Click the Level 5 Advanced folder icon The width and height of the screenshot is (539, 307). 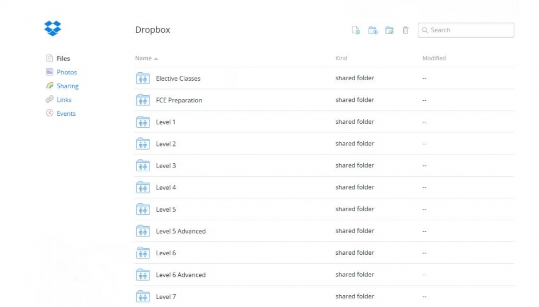[143, 232]
